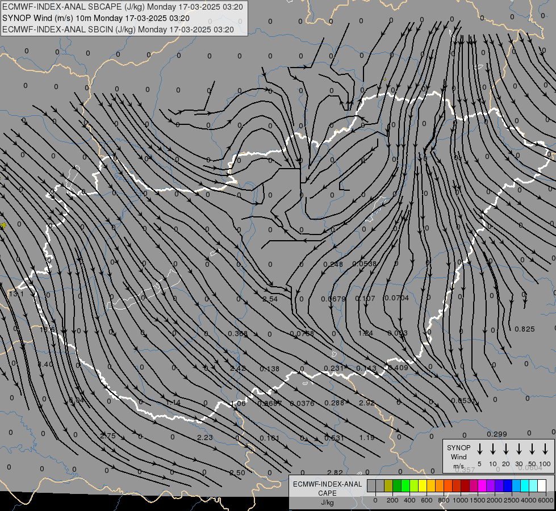Click the 'SYNOP Wind m/s' legend label
The height and width of the screenshot is (511, 556).
(x=458, y=456)
